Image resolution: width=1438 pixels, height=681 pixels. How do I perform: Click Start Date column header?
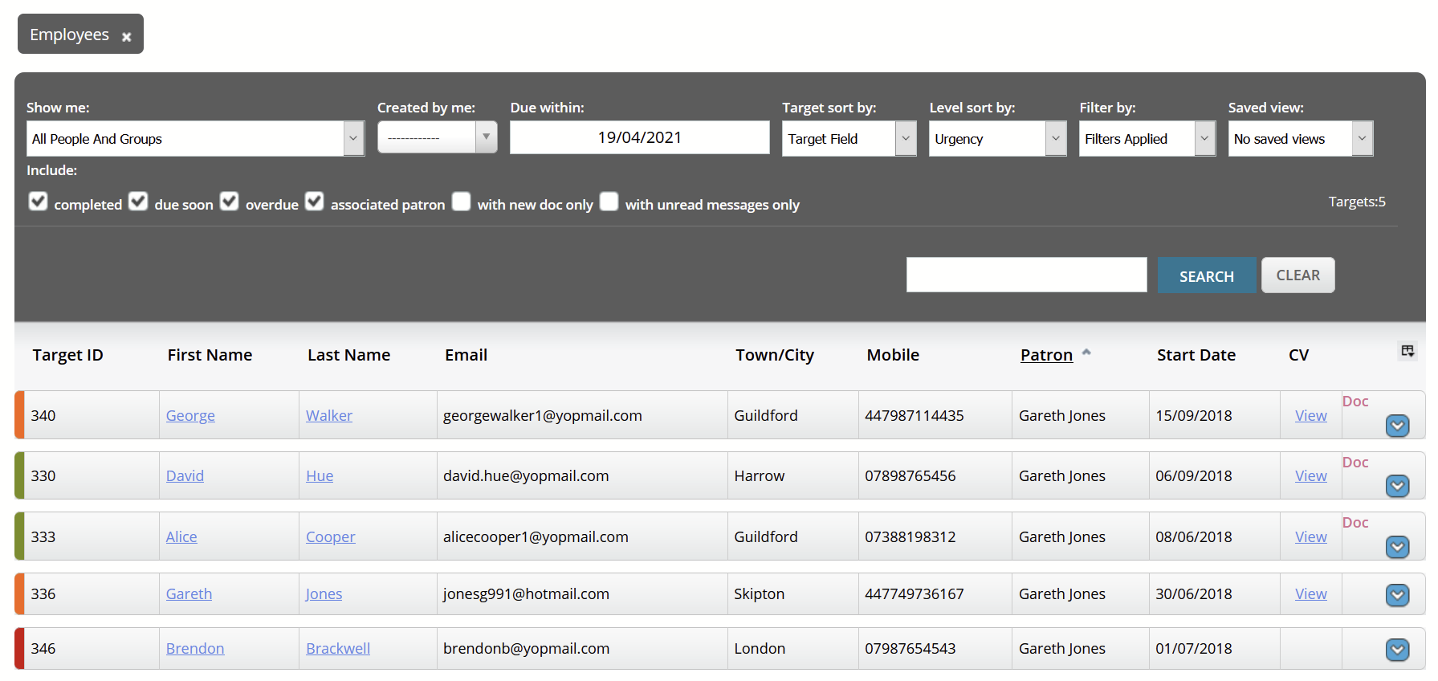click(1196, 355)
